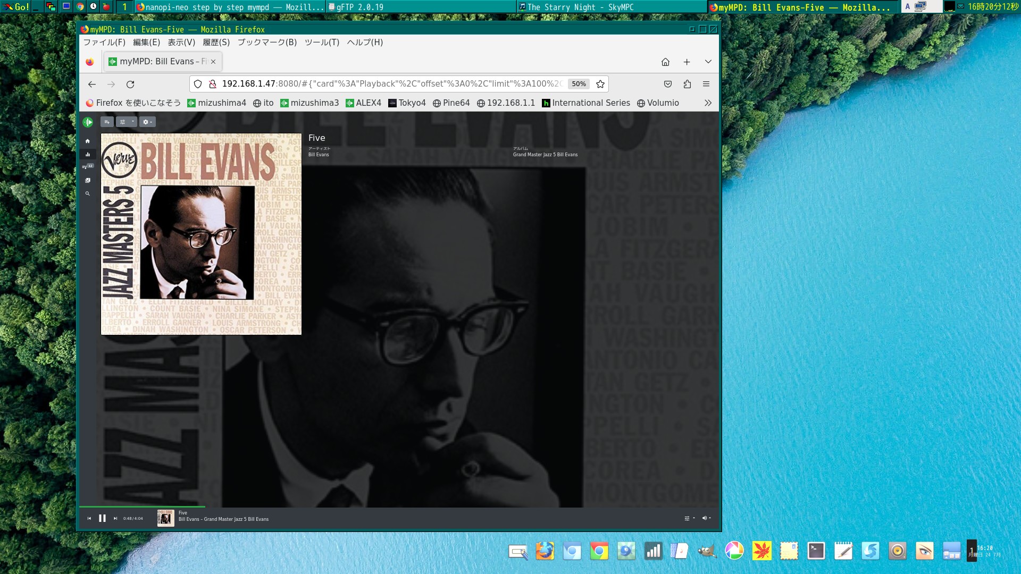Open the ツール(T) menu
The width and height of the screenshot is (1021, 574).
click(x=322, y=43)
